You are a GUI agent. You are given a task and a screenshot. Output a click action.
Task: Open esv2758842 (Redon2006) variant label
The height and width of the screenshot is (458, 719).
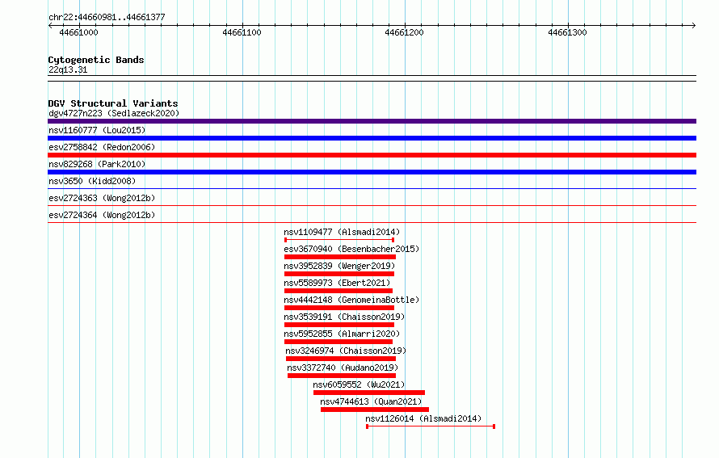[x=102, y=147]
